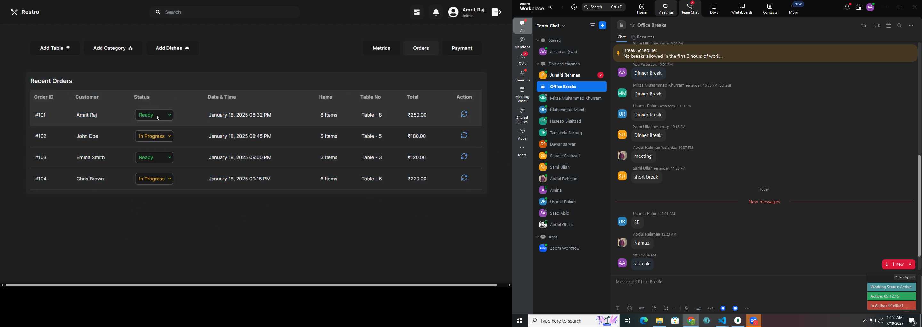Image resolution: width=922 pixels, height=327 pixels.
Task: Refresh order #104 action icon
Action: (x=464, y=178)
